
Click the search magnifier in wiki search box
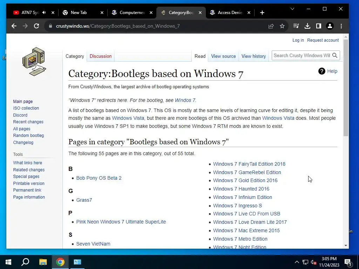[335, 56]
